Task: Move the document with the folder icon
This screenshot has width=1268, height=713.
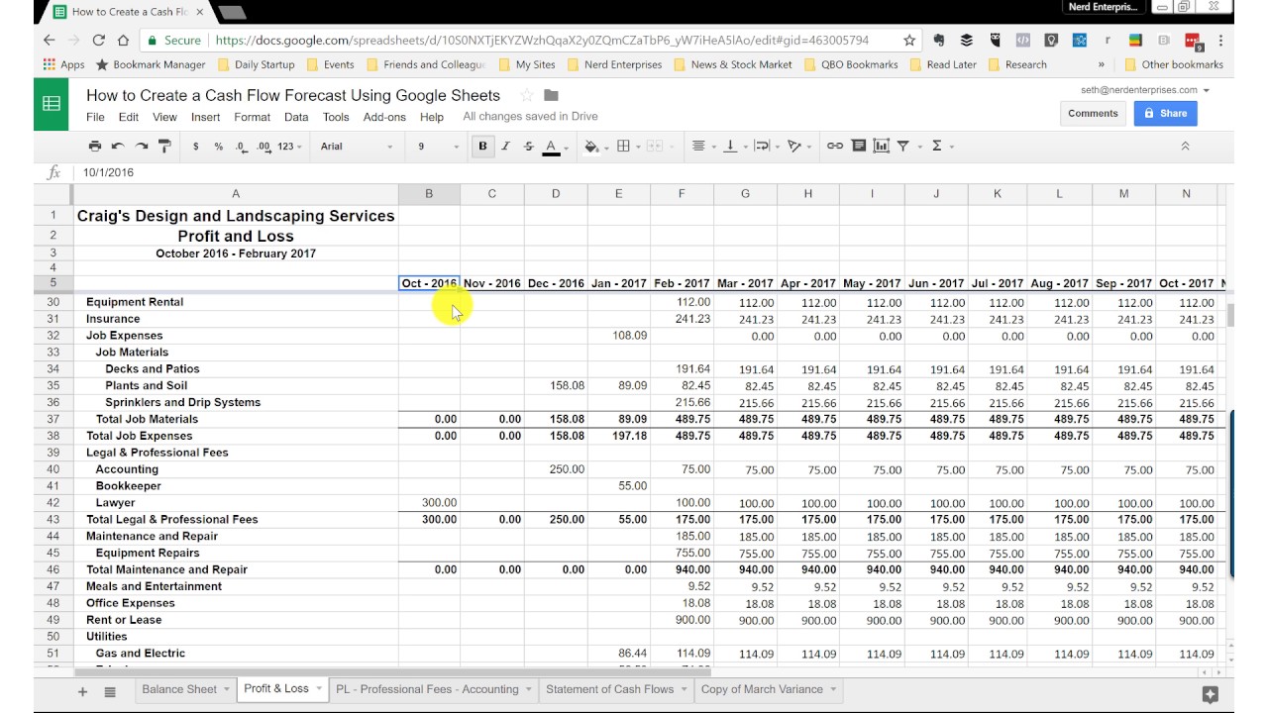Action: click(552, 95)
